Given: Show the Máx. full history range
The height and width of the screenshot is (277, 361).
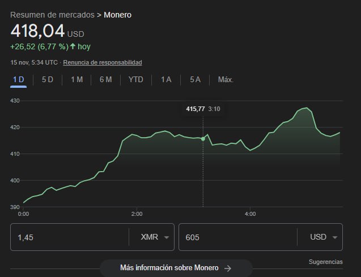Looking at the screenshot, I should click(226, 79).
